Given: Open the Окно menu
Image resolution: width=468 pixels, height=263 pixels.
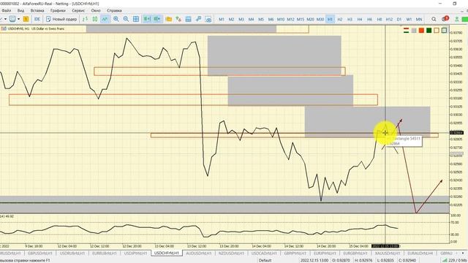Looking at the screenshot, I should pos(96,10).
